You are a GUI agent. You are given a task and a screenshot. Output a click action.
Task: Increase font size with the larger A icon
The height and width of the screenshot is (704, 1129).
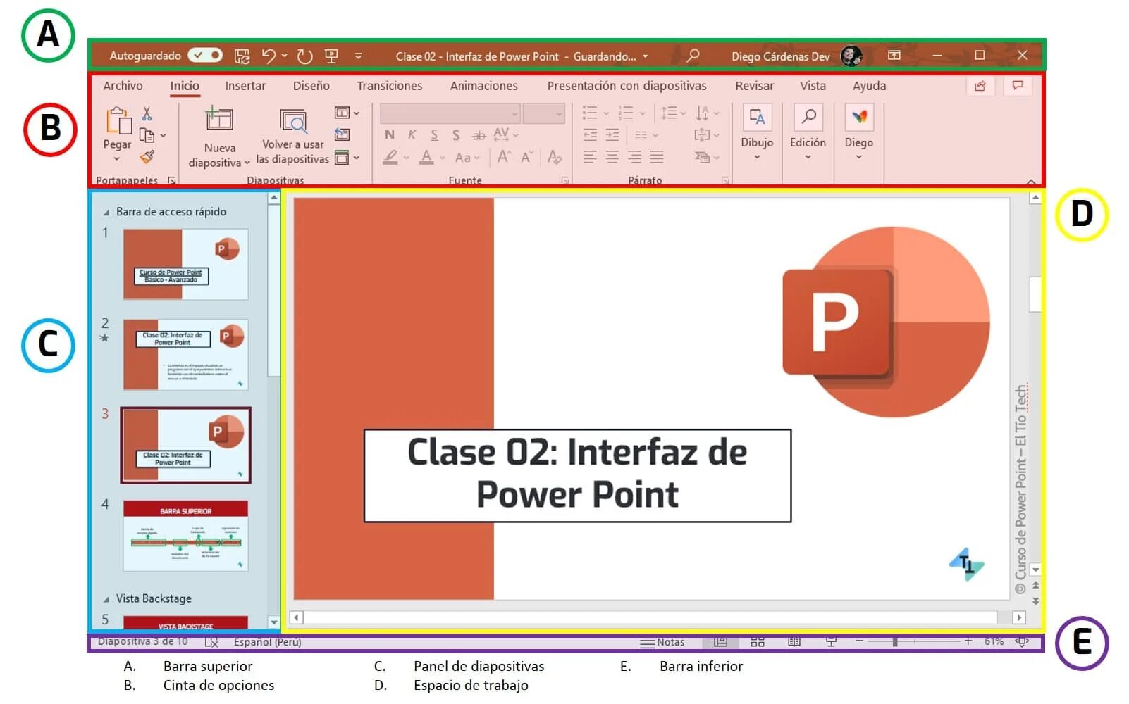[504, 157]
